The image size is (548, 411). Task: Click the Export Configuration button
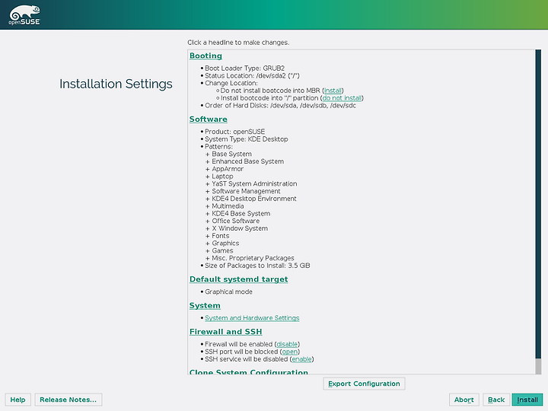pos(364,384)
